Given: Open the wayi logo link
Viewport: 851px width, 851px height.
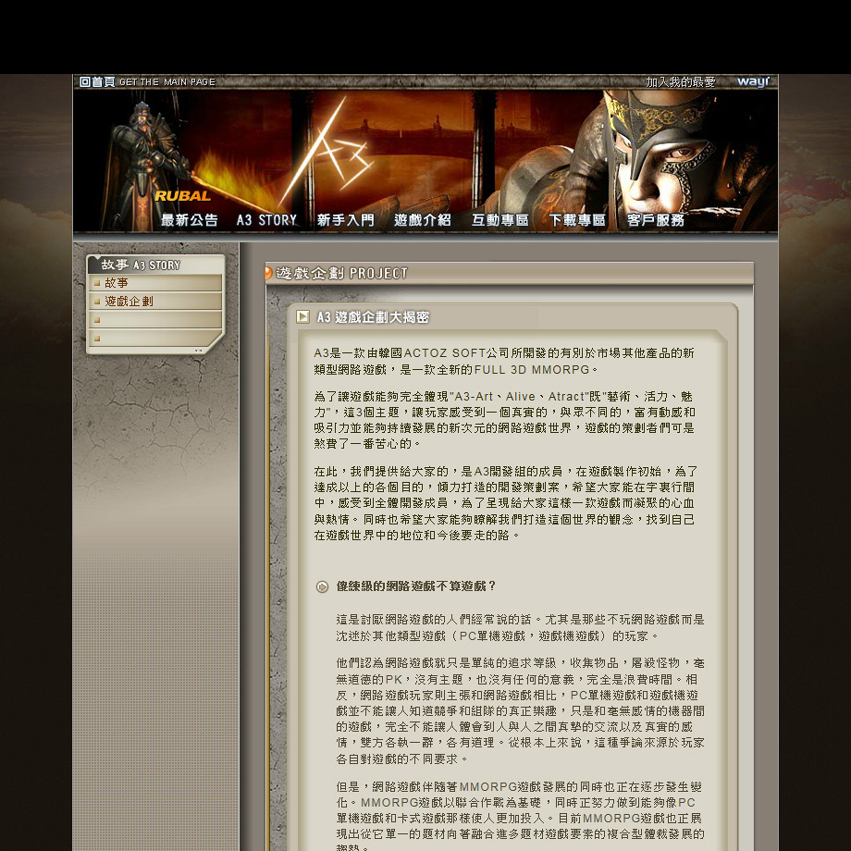Looking at the screenshot, I should click(x=753, y=81).
